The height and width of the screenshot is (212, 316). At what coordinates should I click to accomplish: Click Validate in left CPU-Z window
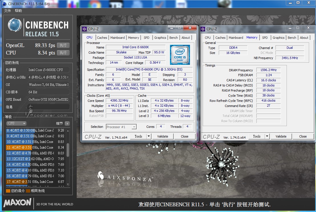click(x=163, y=136)
